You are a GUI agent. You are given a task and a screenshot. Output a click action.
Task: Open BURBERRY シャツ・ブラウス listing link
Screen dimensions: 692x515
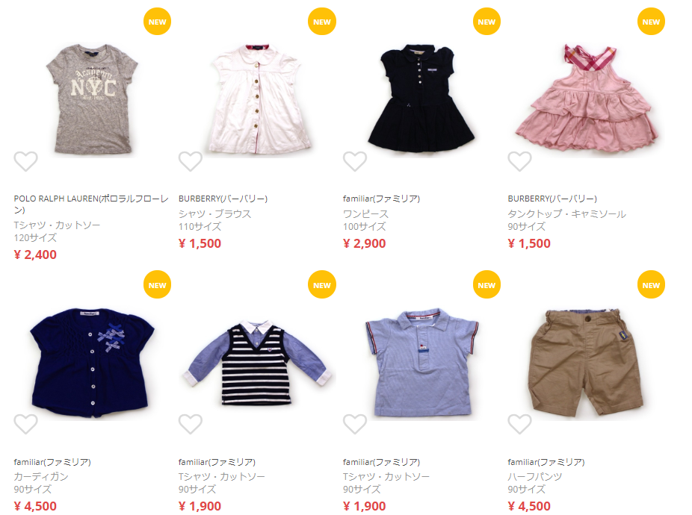pos(215,214)
